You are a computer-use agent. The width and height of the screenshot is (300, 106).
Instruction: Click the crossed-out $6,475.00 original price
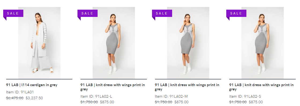tap(15, 98)
